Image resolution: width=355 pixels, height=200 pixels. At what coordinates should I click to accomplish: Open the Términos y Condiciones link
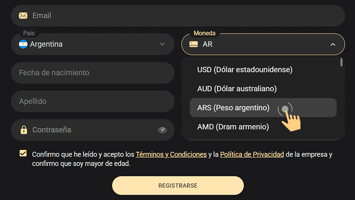171,154
